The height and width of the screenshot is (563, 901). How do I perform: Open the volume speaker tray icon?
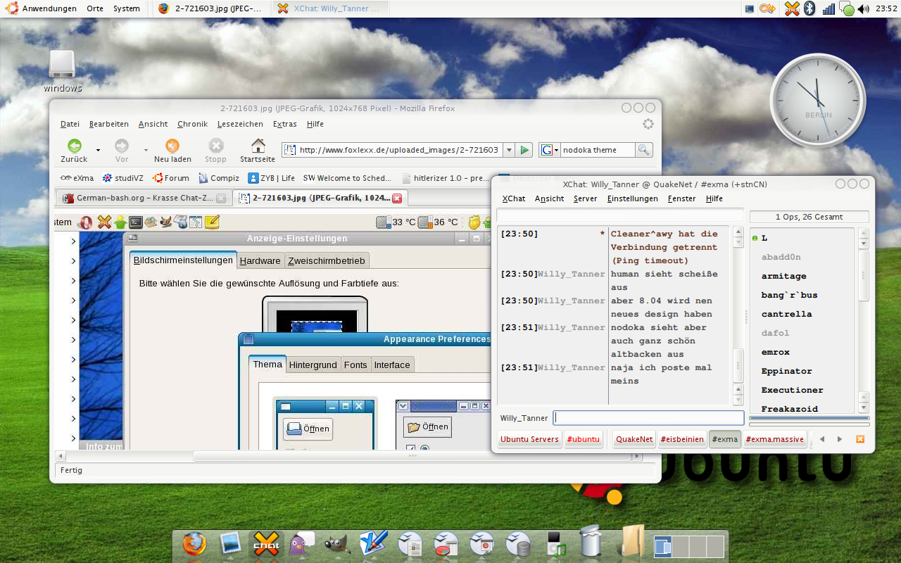863,8
